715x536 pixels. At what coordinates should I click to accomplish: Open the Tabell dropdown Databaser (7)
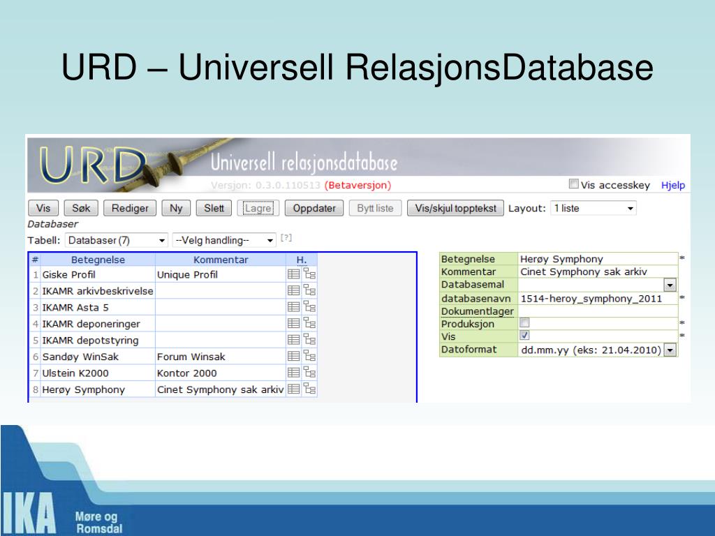[117, 240]
